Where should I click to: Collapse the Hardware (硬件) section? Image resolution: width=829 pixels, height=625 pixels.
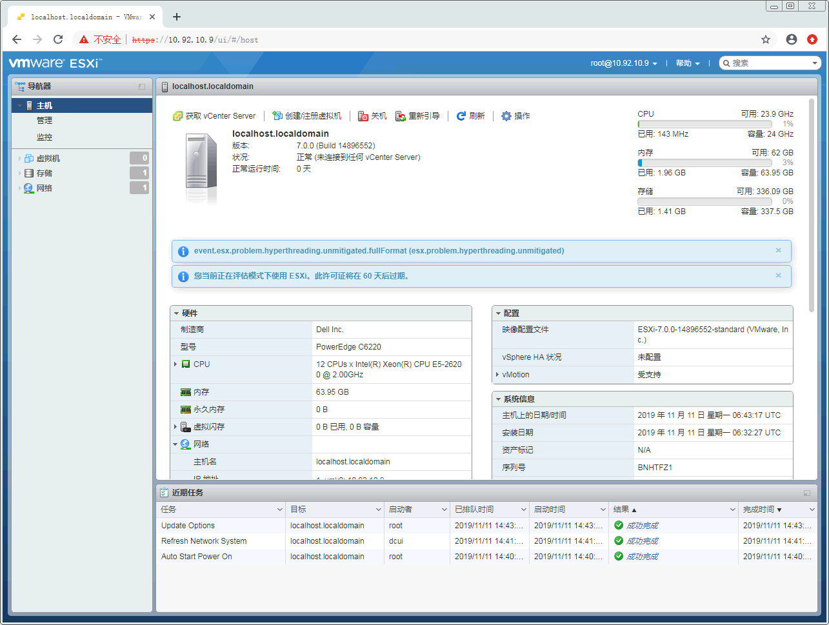point(176,313)
